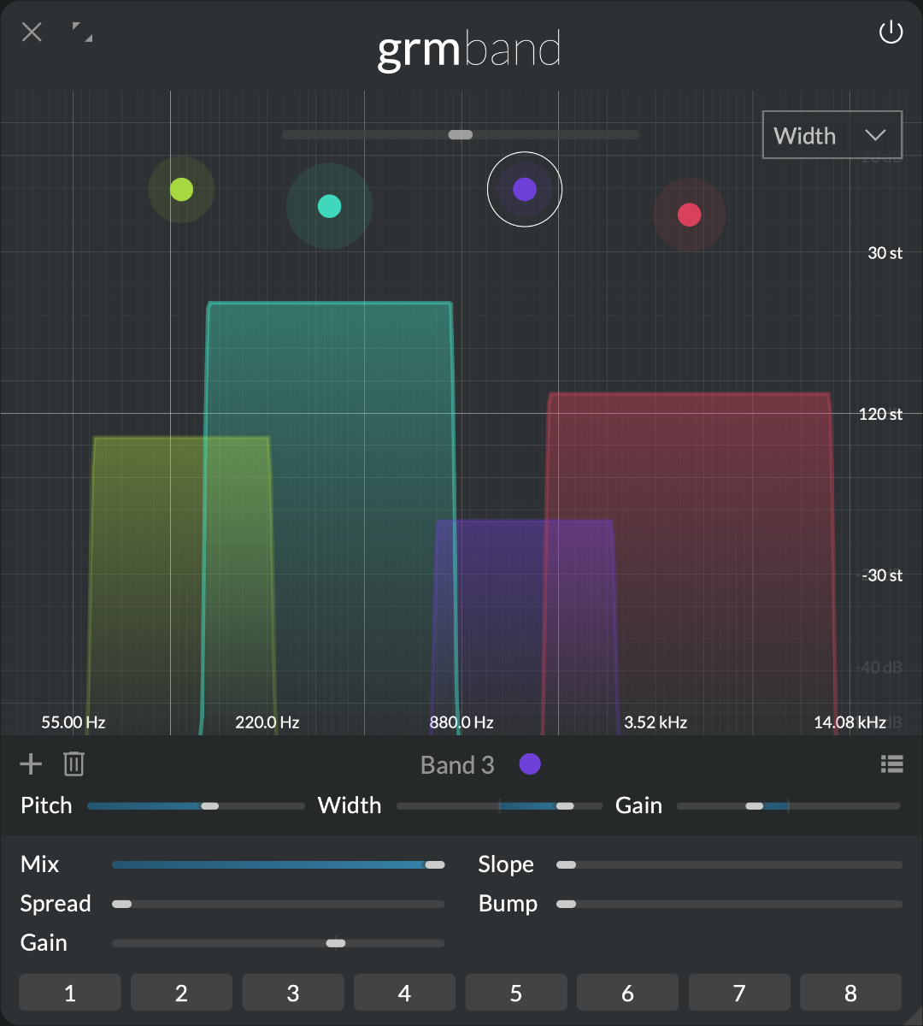The width and height of the screenshot is (923, 1026).
Task: Click the resize window arrows icon
Action: point(82,32)
